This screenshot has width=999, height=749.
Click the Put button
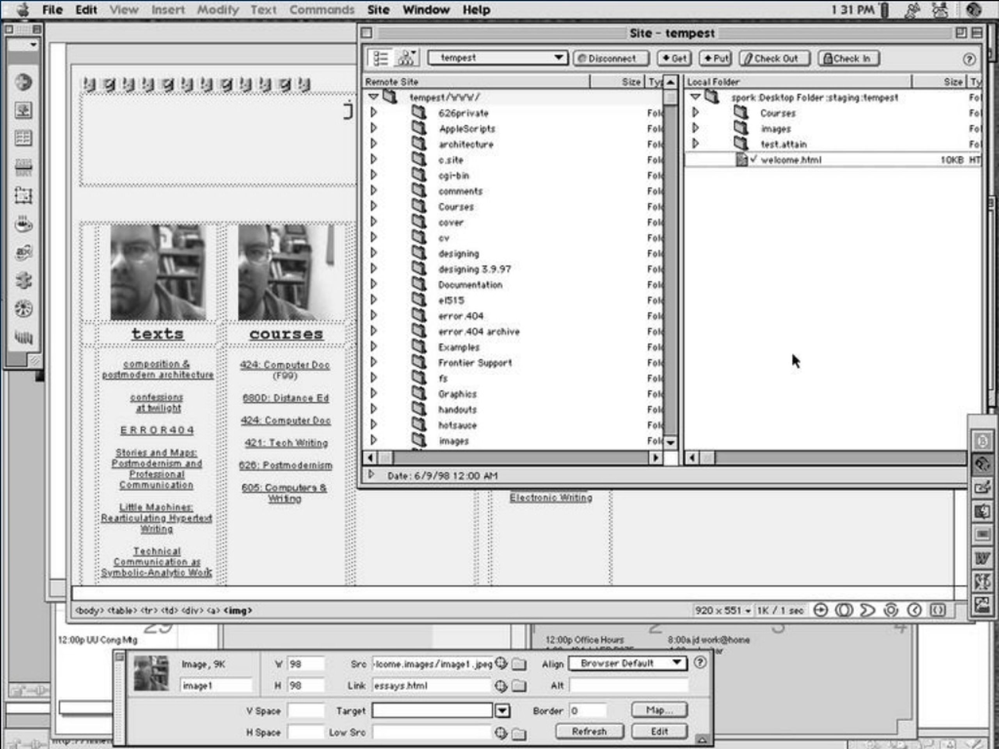(715, 58)
